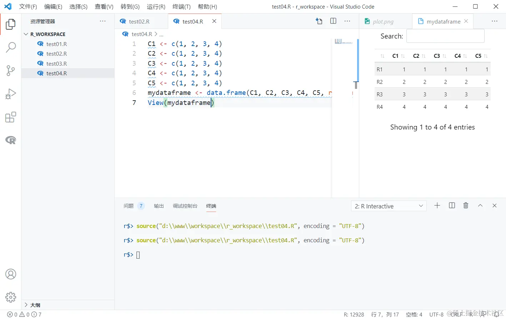This screenshot has height=319, width=506.
Task: Open the 帮助(H) menu
Action: [207, 6]
